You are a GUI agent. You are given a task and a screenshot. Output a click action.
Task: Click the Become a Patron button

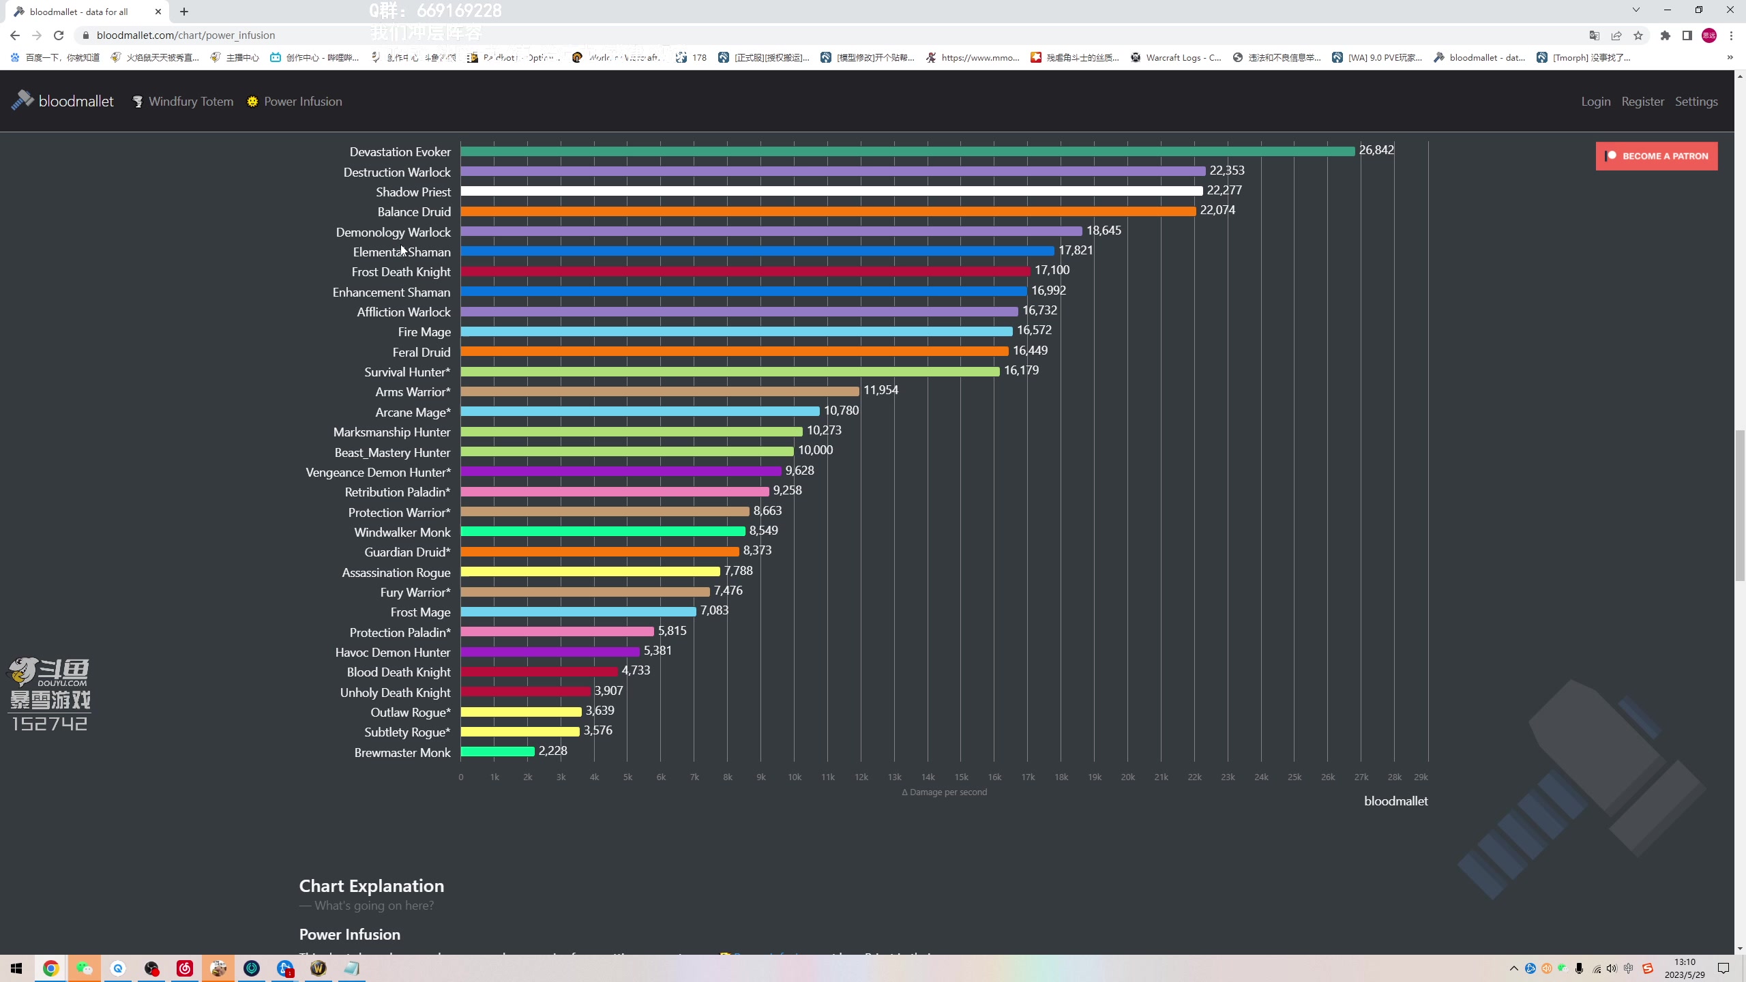coord(1656,155)
